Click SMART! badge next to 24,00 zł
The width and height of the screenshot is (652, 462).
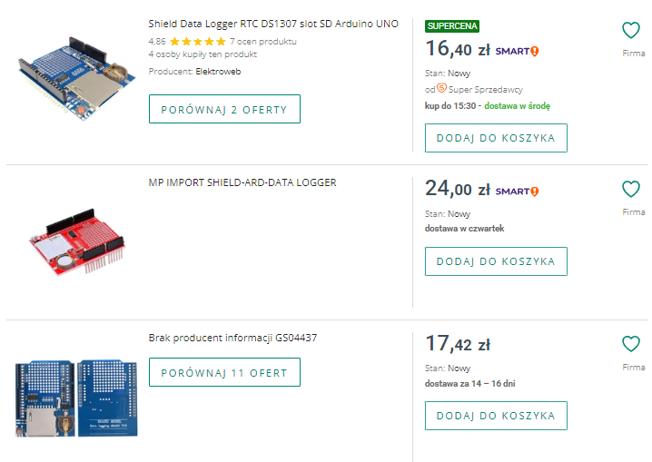[517, 191]
